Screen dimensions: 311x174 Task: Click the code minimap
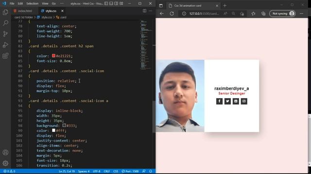pos(146,44)
